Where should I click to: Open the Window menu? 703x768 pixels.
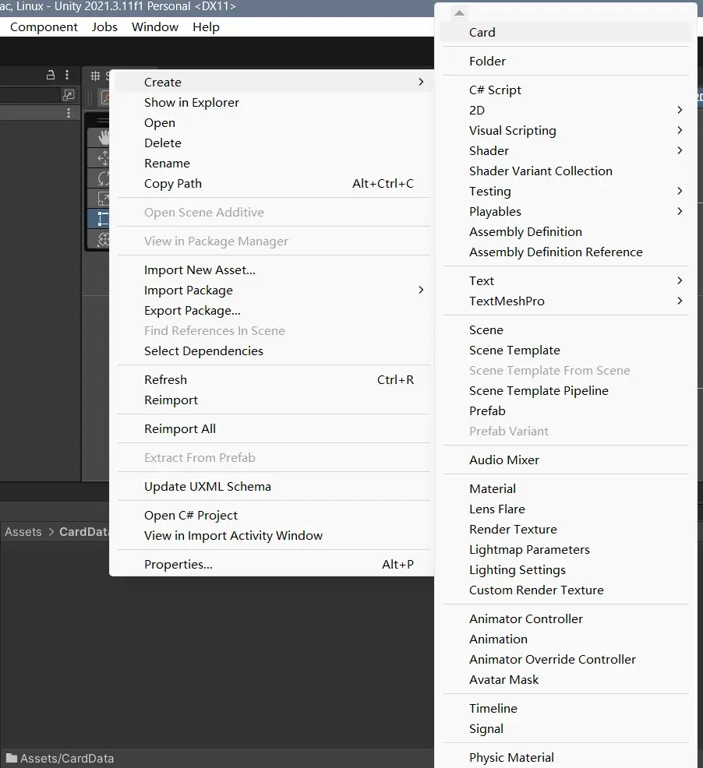pyautogui.click(x=155, y=27)
